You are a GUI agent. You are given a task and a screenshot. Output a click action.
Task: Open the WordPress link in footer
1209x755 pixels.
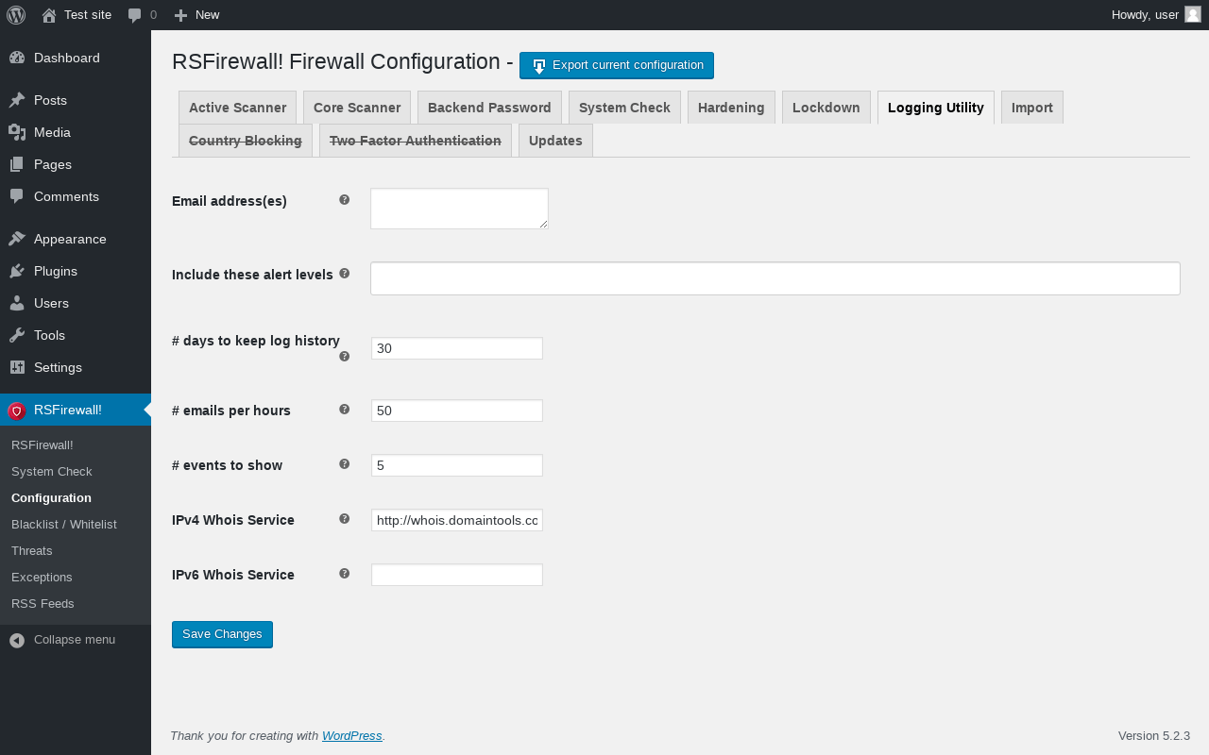point(352,736)
